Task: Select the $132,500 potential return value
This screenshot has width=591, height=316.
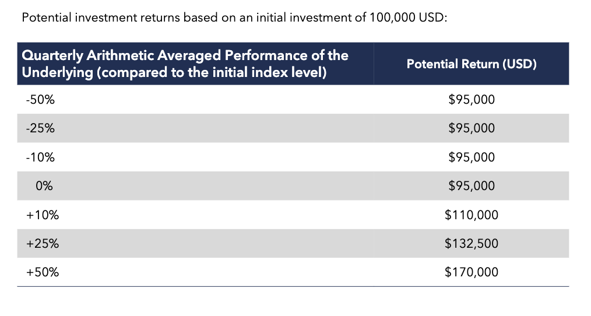Action: click(x=471, y=244)
